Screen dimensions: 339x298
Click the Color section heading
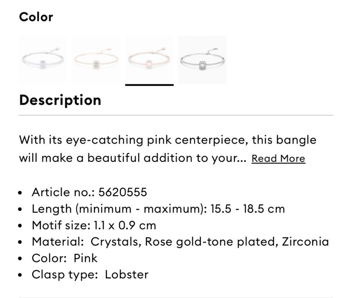point(36,17)
